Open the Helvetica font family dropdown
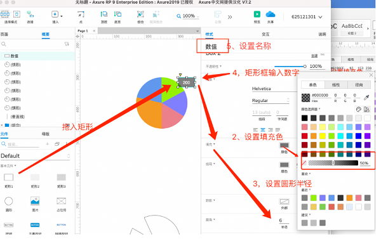This screenshot has width=381, height=239. tap(274, 89)
